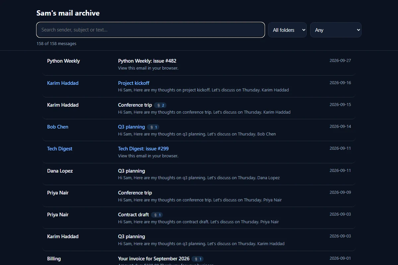The width and height of the screenshot is (398, 265).
Task: Click the date 2026-09-16
Action: point(340,83)
